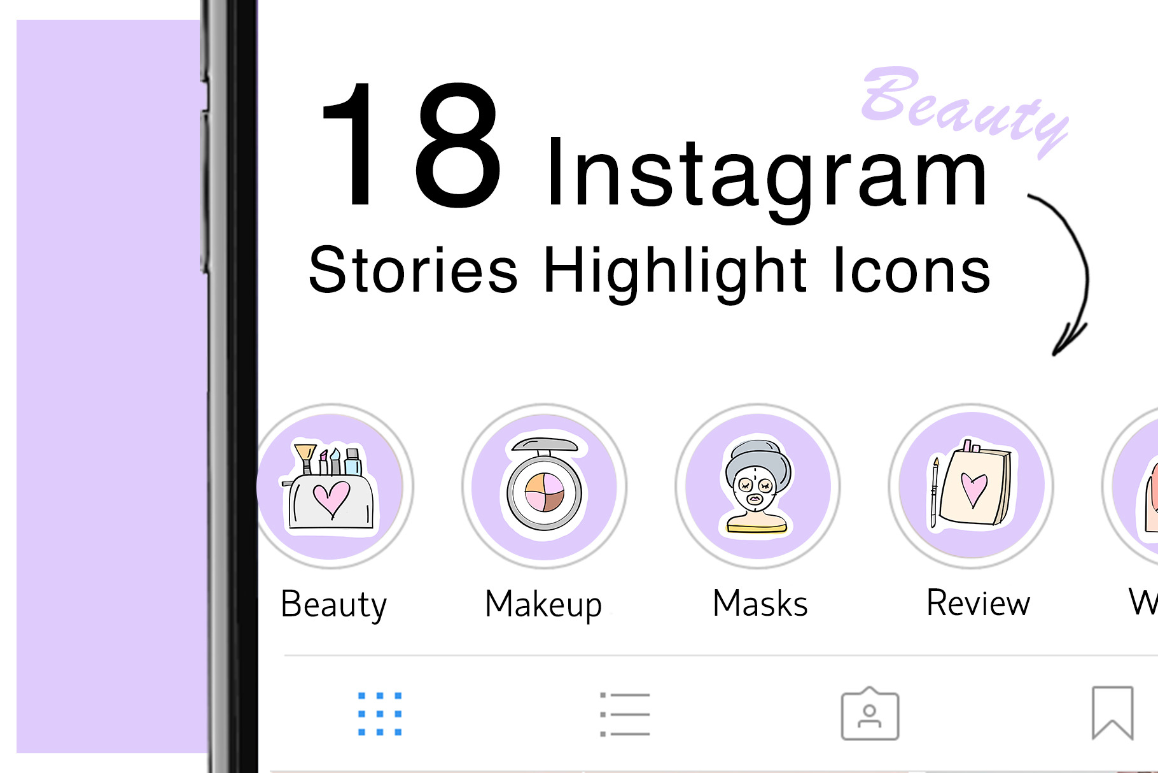1158x773 pixels.
Task: Click the purple cursive Beauty script text
Action: pos(965,108)
